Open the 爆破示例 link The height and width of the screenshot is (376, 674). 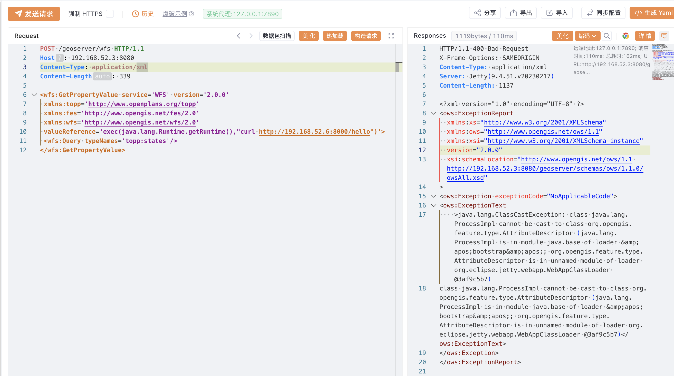175,14
